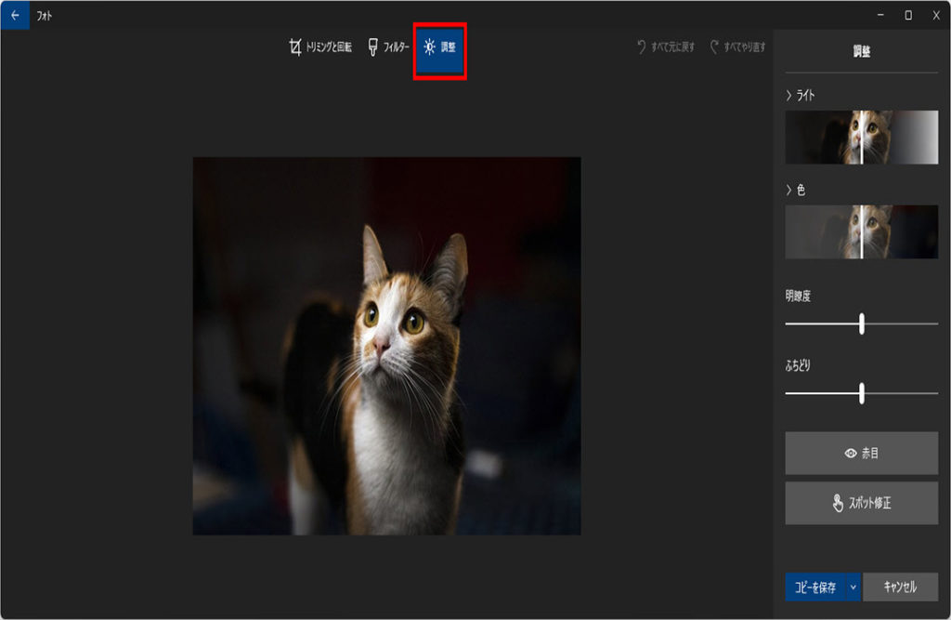Click the 調整 panel heading
This screenshot has height=620, width=951.
[x=861, y=53]
